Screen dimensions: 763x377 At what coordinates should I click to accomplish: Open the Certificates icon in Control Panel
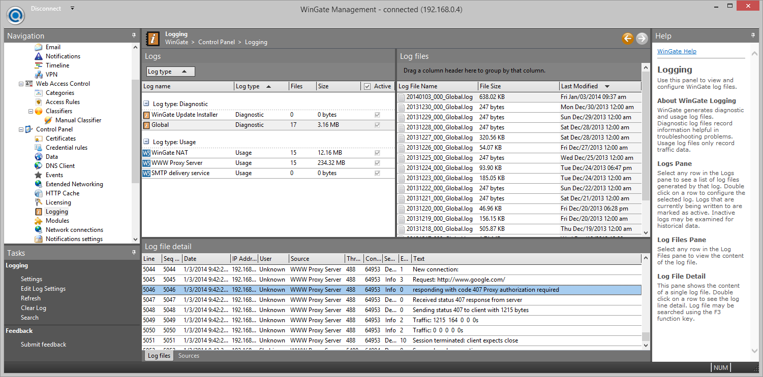[39, 139]
